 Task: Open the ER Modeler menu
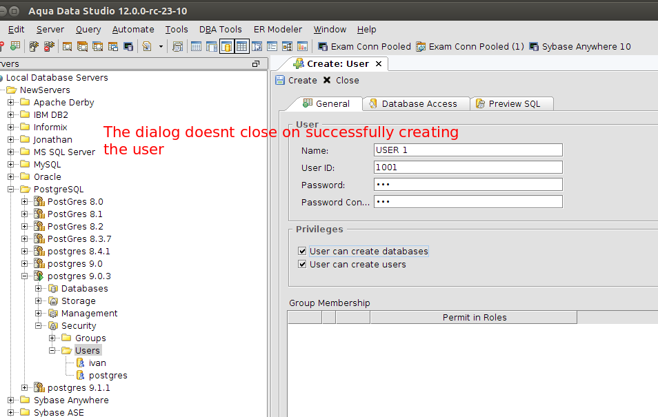click(278, 30)
